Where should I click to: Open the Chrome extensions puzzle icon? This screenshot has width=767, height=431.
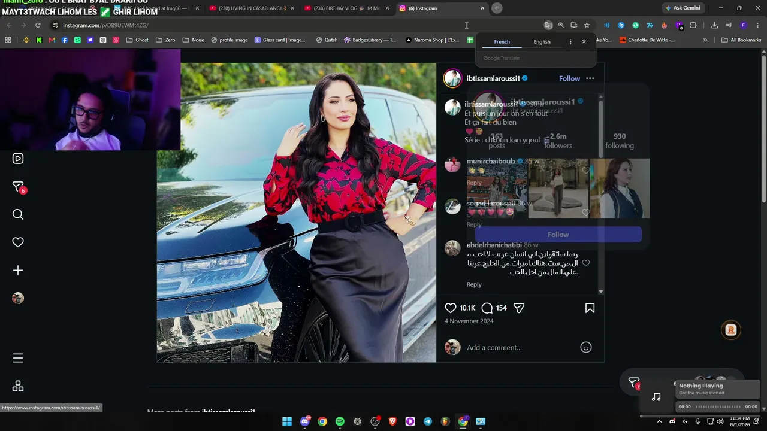[x=693, y=25]
